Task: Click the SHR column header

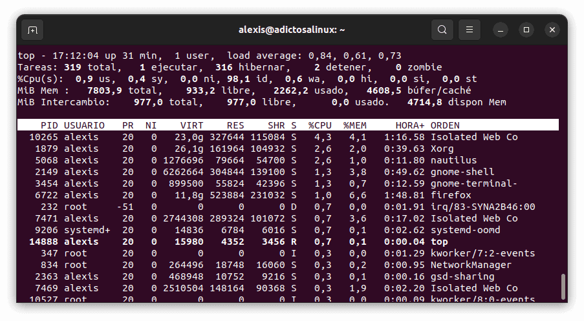Action: pyautogui.click(x=276, y=125)
